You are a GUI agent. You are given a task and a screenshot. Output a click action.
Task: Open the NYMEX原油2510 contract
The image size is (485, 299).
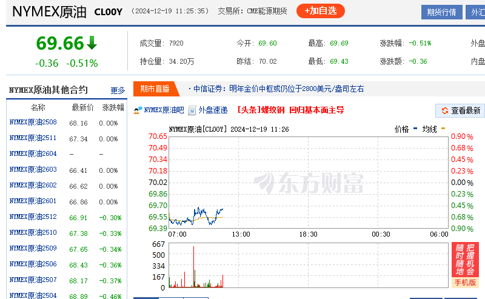click(x=33, y=233)
